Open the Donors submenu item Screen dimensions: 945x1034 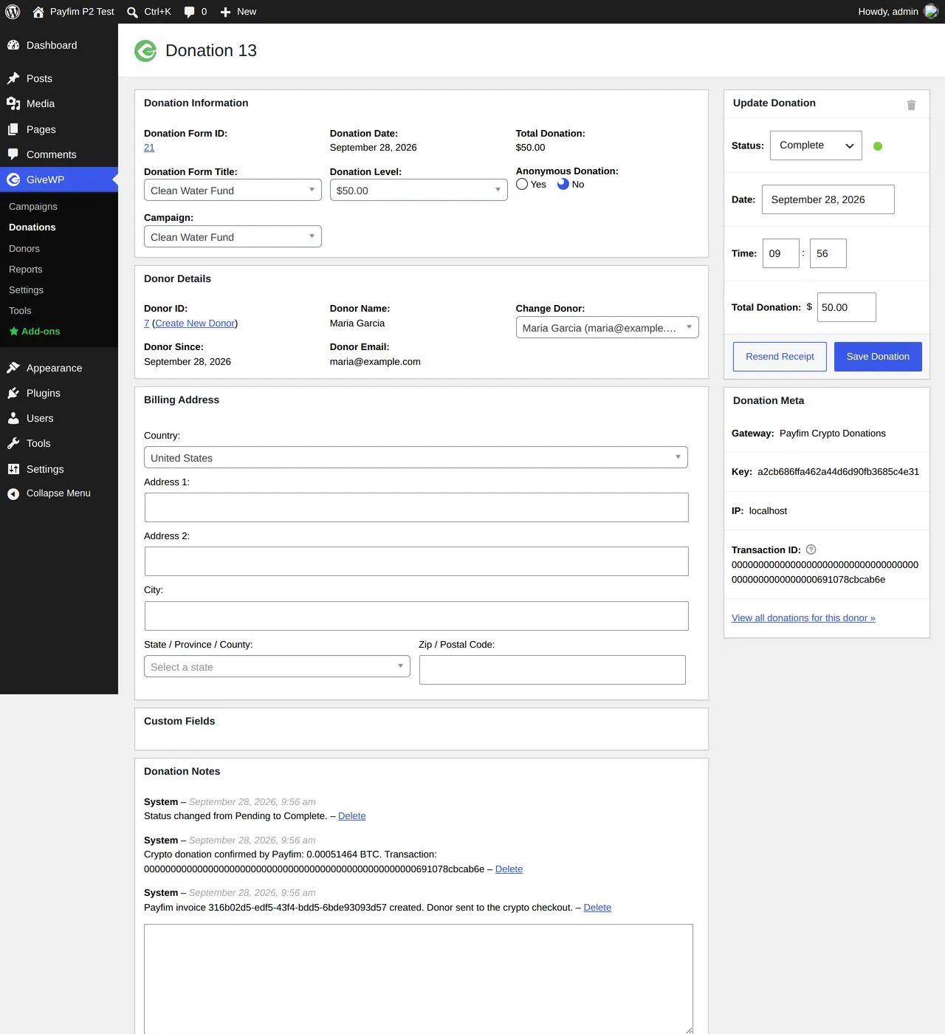[24, 249]
